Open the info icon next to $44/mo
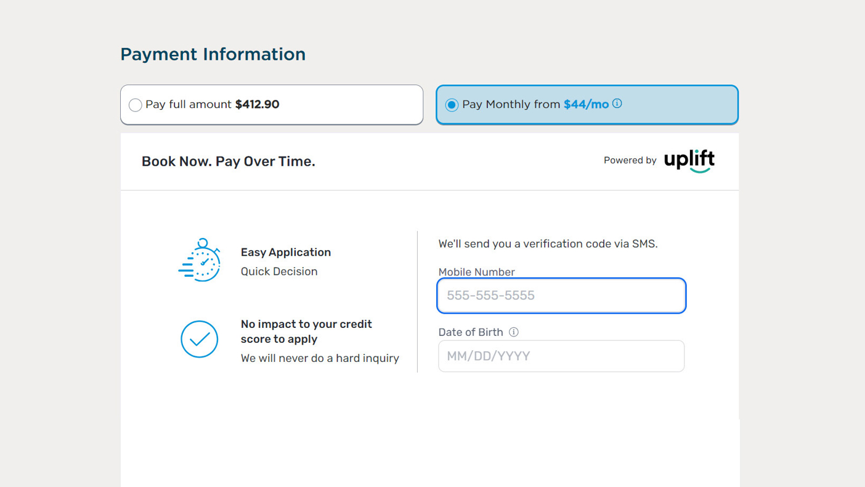This screenshot has height=487, width=865. point(617,104)
